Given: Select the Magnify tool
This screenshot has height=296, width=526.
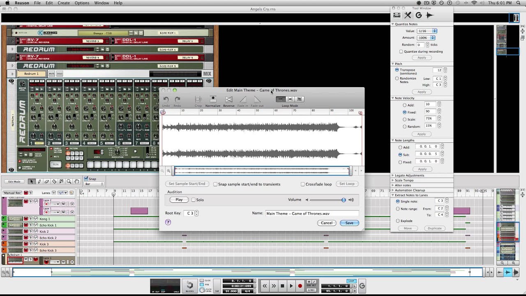Looking at the screenshot, I should click(69, 181).
